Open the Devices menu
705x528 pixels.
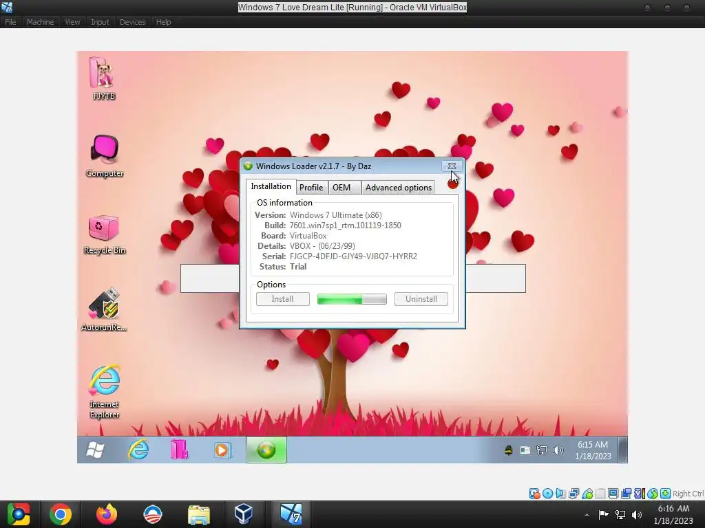pyautogui.click(x=132, y=22)
